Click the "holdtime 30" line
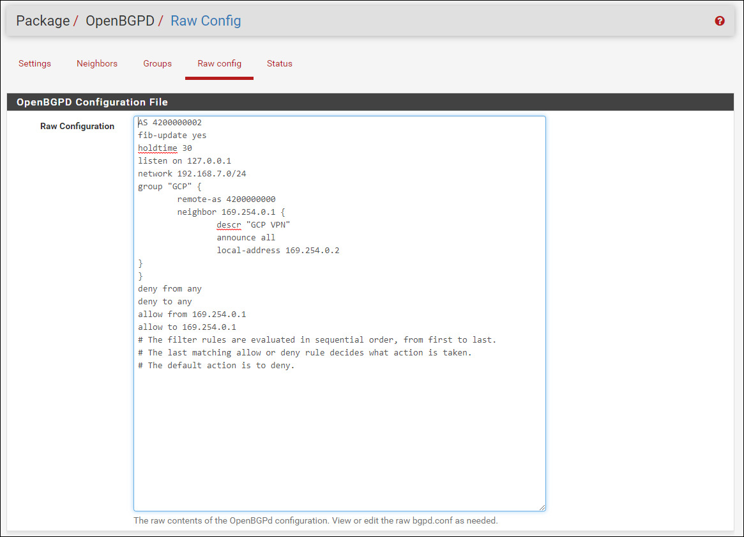Screen dimensions: 744x537 (165, 148)
